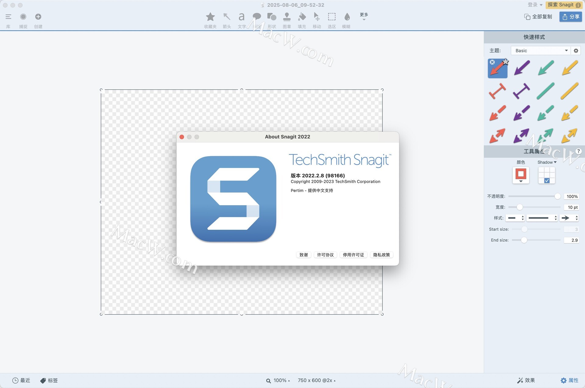Open the arrow end style dropdown

569,218
